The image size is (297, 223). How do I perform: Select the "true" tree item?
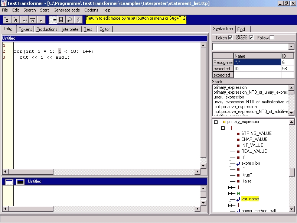pyautogui.click(x=247, y=175)
